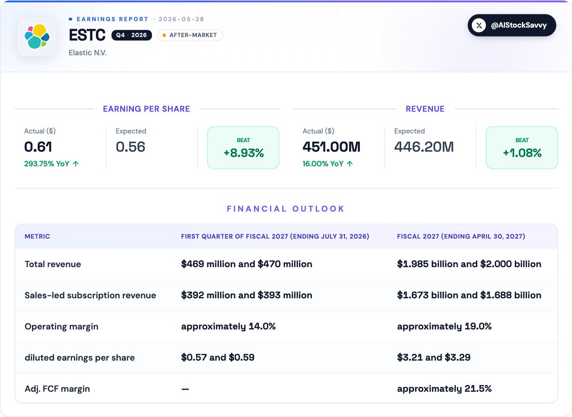The width and height of the screenshot is (572, 417).
Task: Click the Q4 · 2026 quarter badge
Action: (x=132, y=35)
